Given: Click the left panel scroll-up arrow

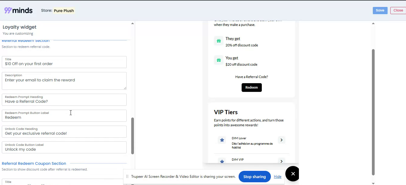Looking at the screenshot, I should click(132, 24).
